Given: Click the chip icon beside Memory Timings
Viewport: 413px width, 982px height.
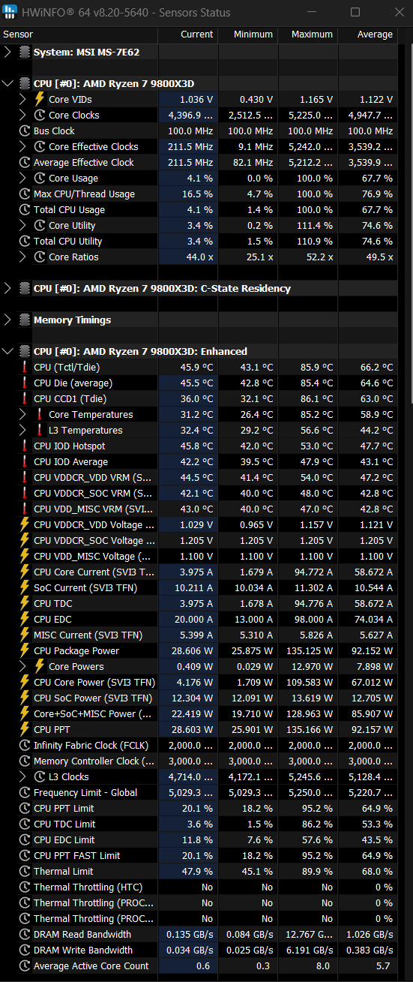Looking at the screenshot, I should tap(25, 320).
